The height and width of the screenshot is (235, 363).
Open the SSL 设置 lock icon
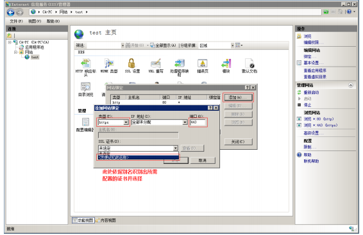[x=131, y=63]
